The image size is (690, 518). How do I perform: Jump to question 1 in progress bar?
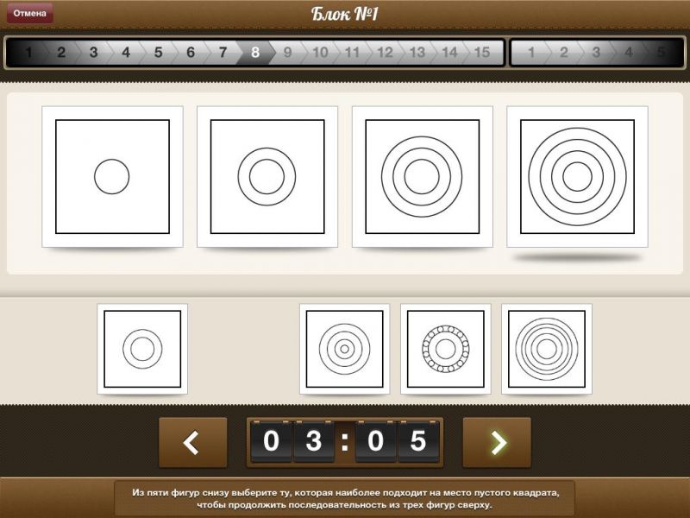(x=28, y=53)
